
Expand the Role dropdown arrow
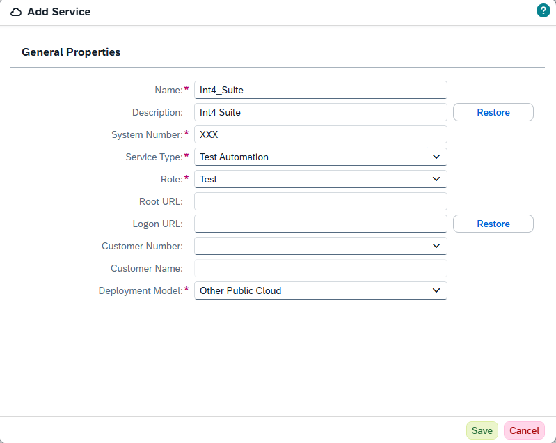[436, 179]
